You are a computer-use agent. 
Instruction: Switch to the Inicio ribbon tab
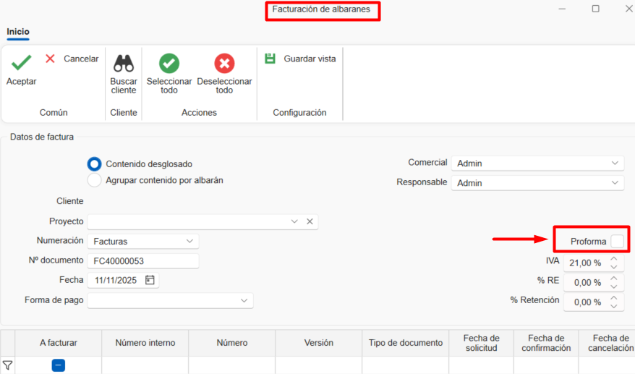[x=18, y=32]
